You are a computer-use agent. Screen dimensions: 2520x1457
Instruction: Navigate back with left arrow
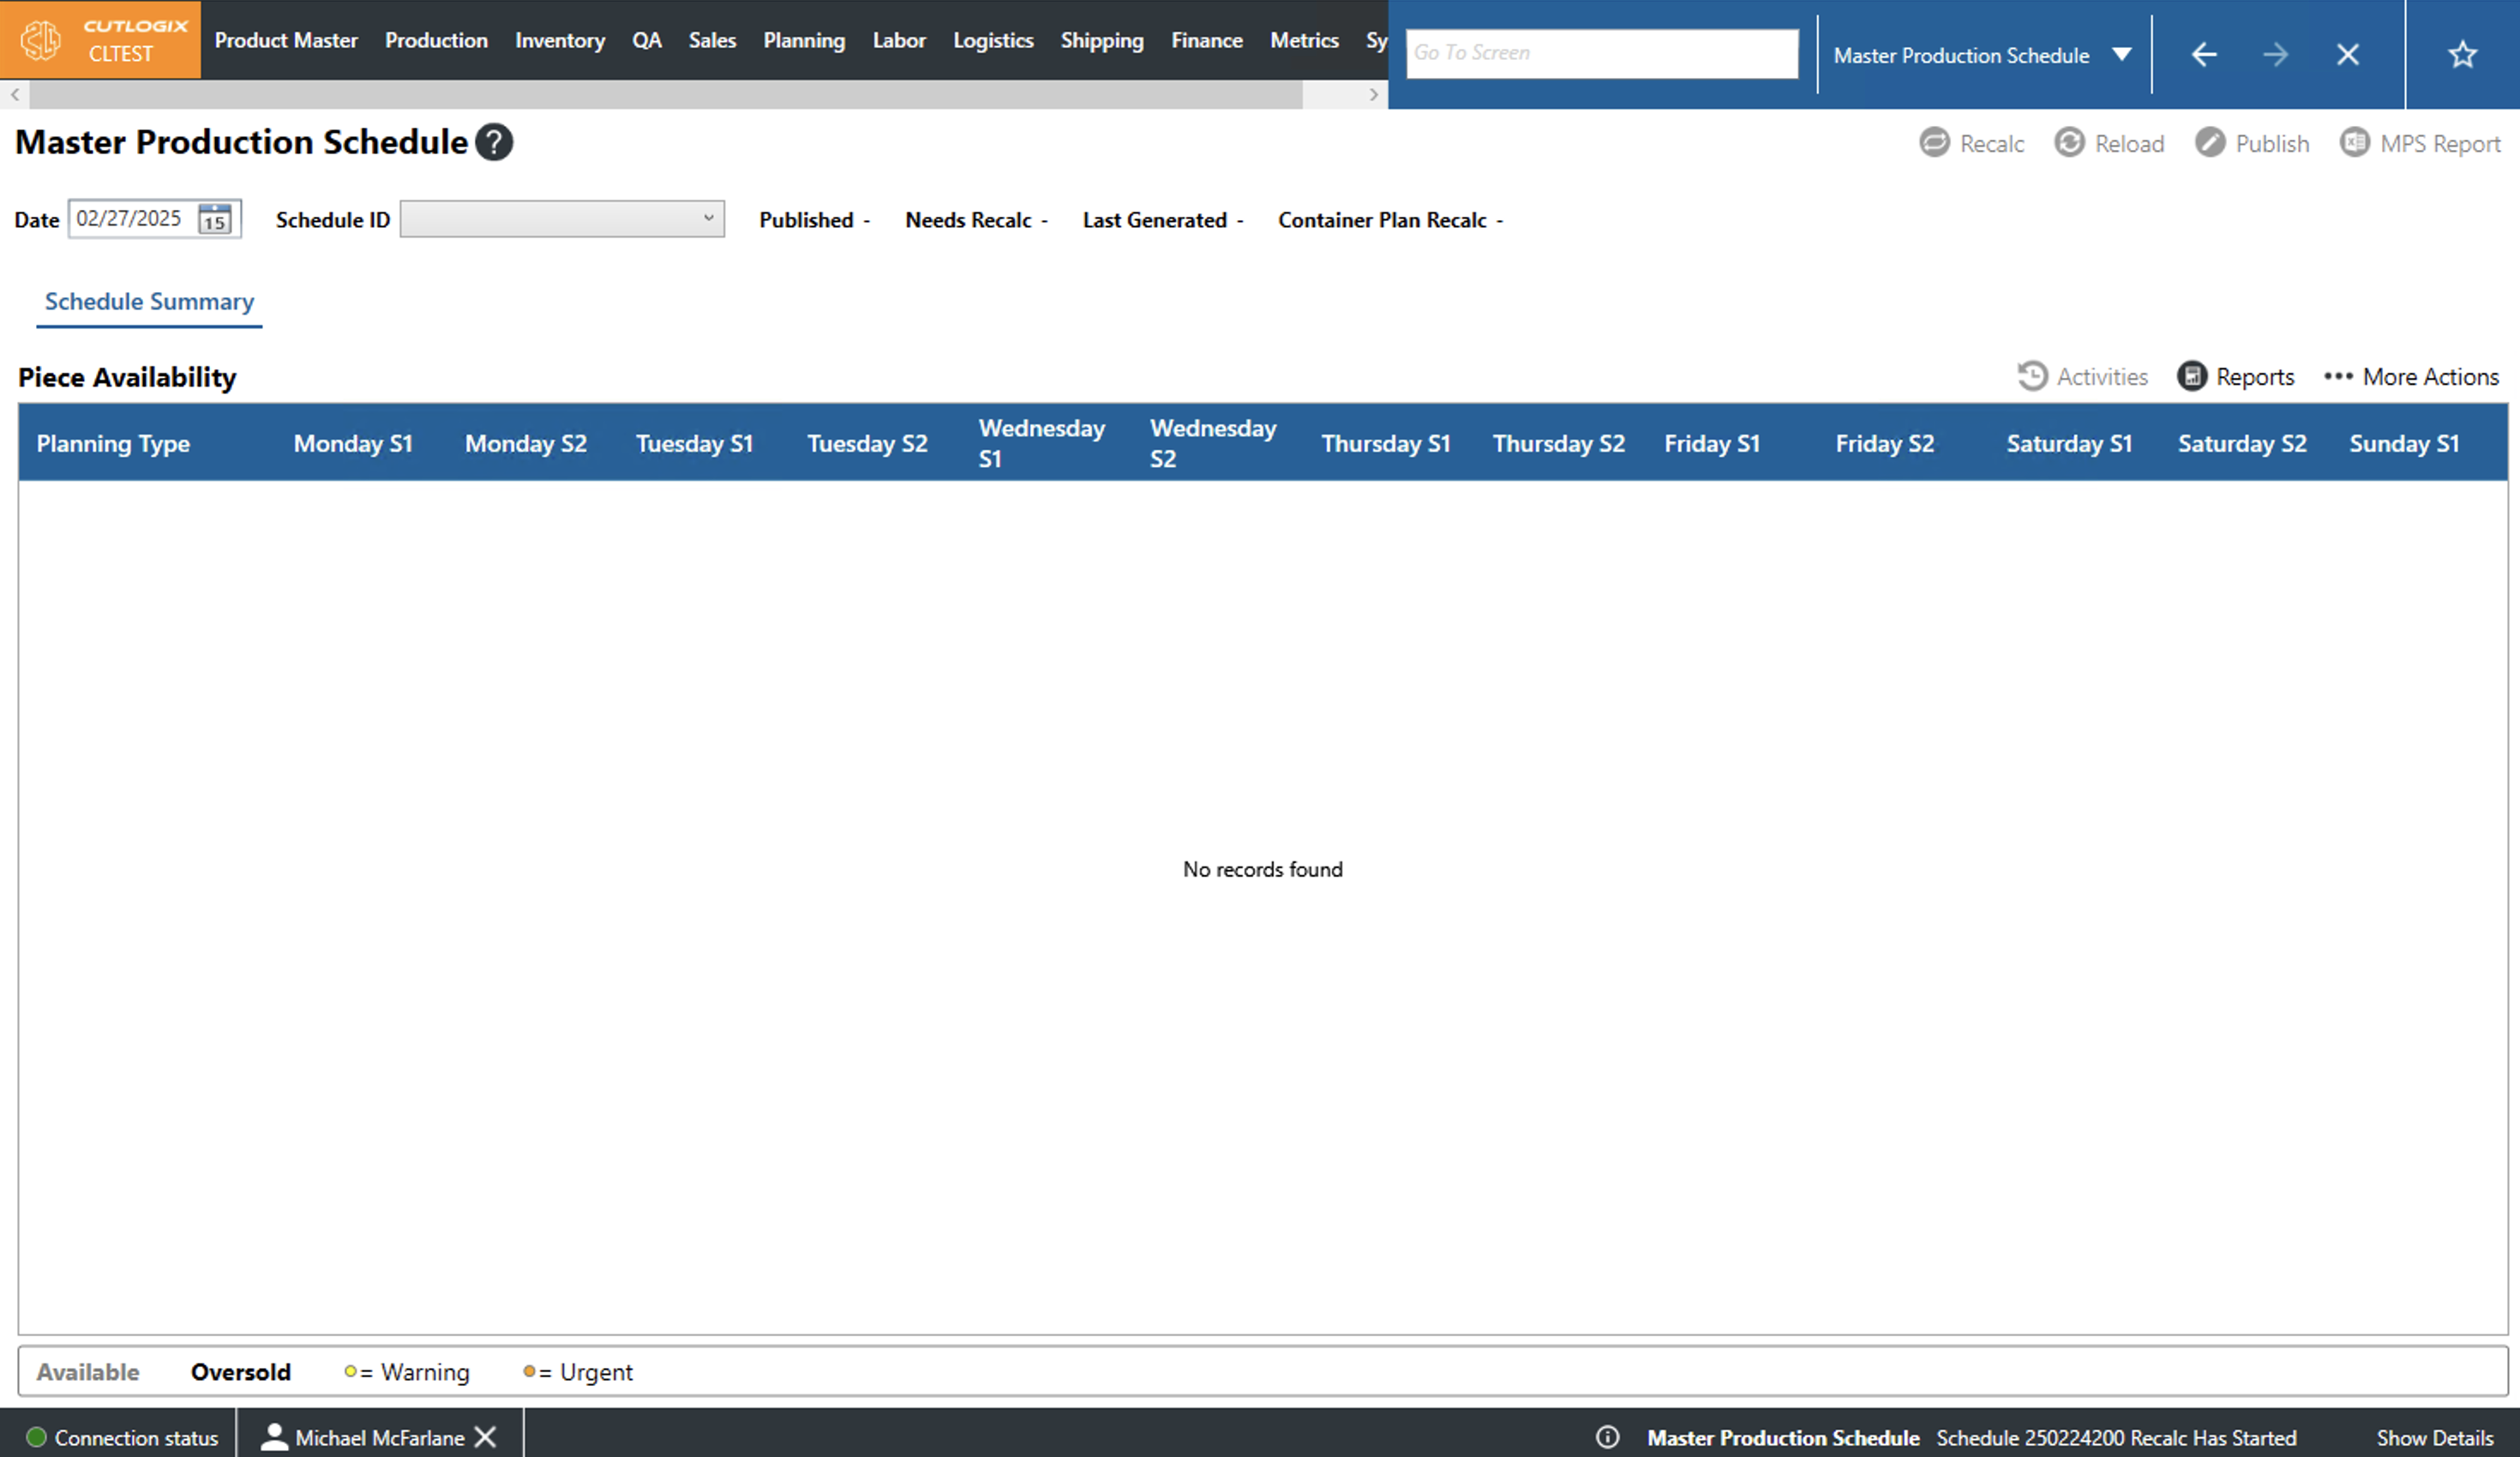click(x=2204, y=54)
